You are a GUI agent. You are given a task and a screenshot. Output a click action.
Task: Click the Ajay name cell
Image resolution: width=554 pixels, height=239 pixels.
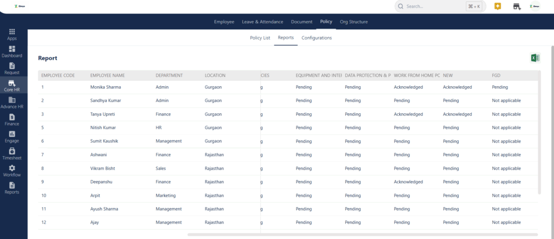click(x=94, y=222)
